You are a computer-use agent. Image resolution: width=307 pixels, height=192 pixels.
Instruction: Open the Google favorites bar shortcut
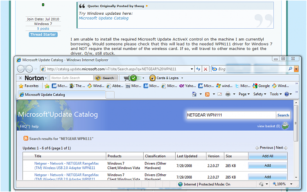[261, 86]
